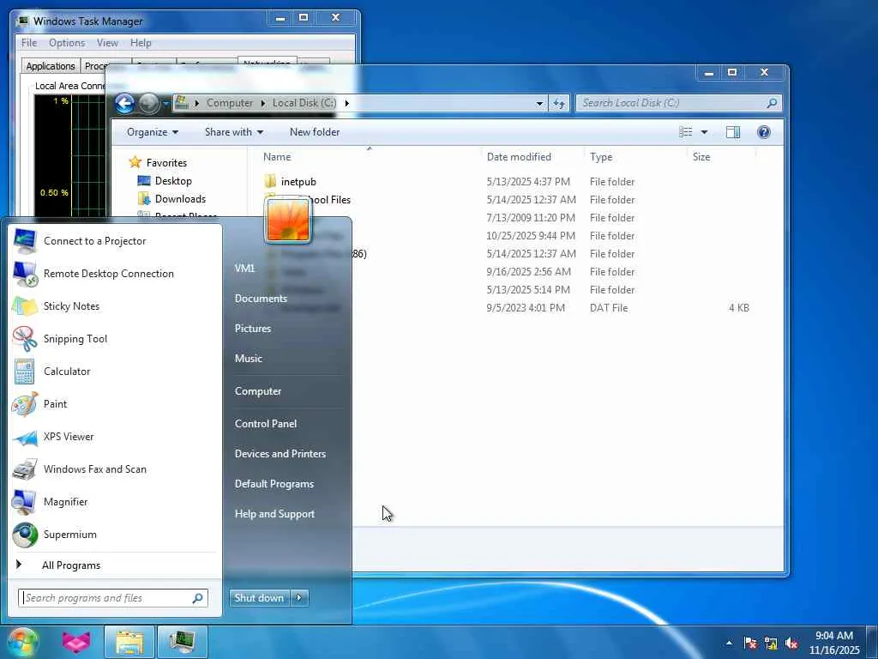Open the pink cat taskbar app
Image resolution: width=878 pixels, height=659 pixels.
76,642
